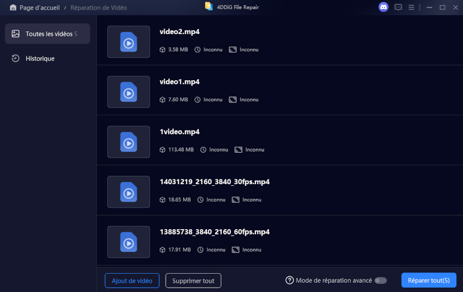Click the size icon of 14031219_2160_3840_30fps.mp4
This screenshot has width=463, height=292.
point(162,200)
